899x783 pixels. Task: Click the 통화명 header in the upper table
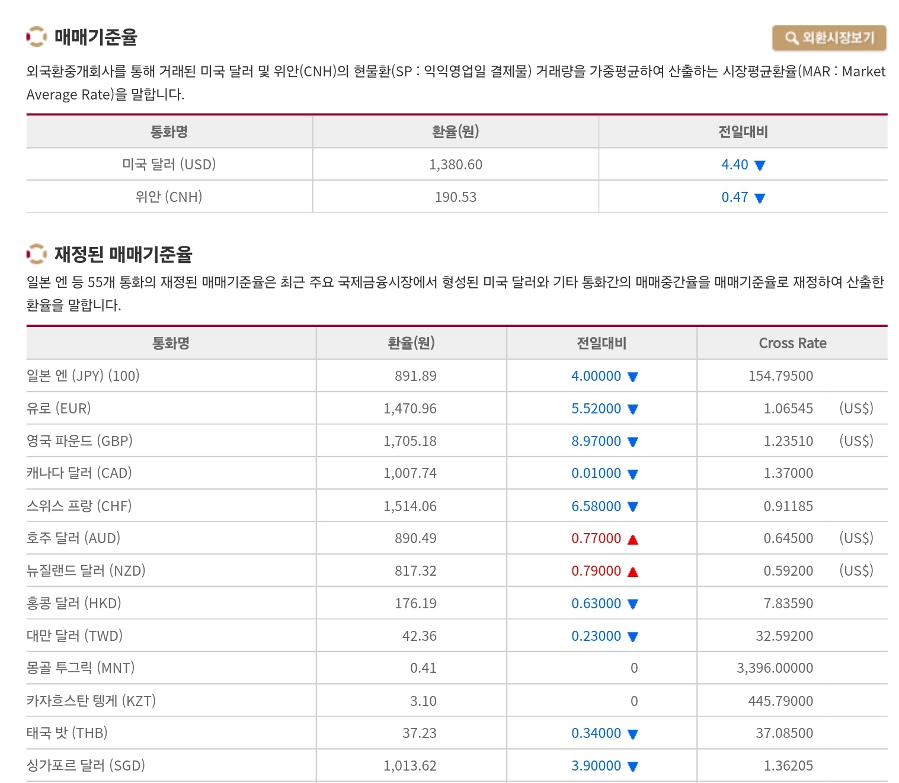click(169, 131)
